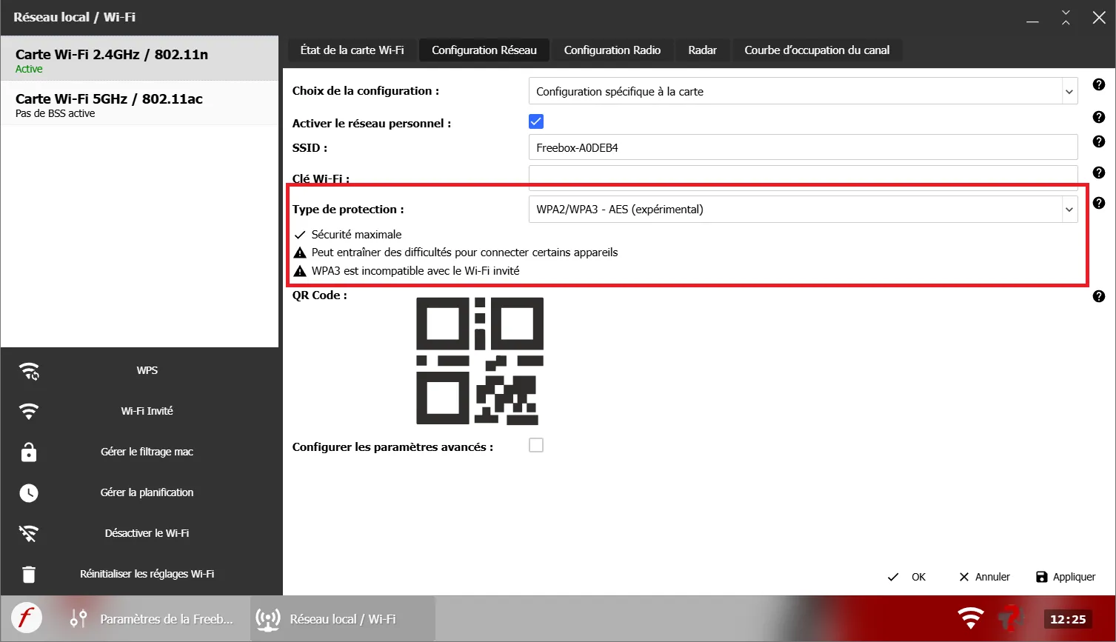Viewport: 1116px width, 642px height.
Task: Click the Wi-Fi status icon in the taskbar
Action: pos(971,618)
